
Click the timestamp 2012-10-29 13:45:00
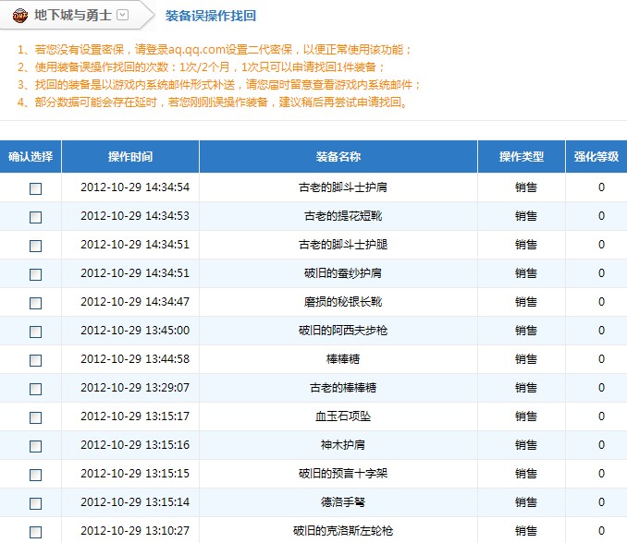click(x=135, y=331)
